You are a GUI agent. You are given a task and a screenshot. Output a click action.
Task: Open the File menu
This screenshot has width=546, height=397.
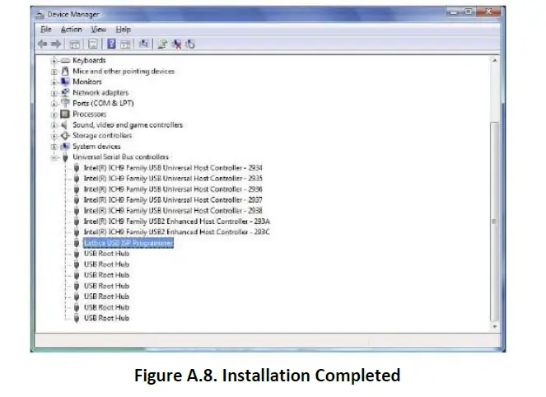46,30
